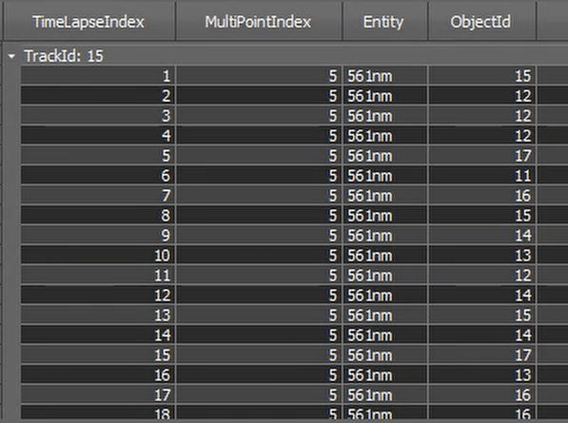Select the TrackId: 15 group row label
This screenshot has height=423, width=568.
tap(64, 56)
